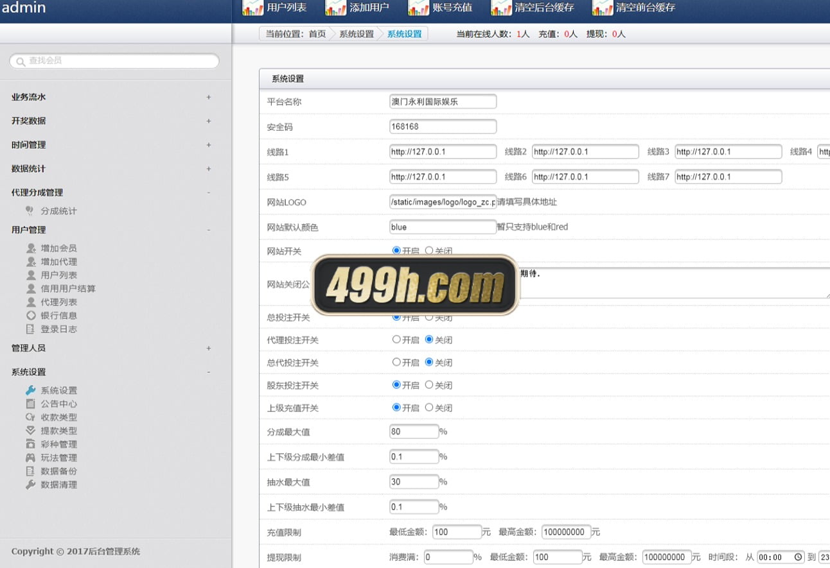Expand the 时间管理 section
The image size is (830, 568).
coord(209,145)
